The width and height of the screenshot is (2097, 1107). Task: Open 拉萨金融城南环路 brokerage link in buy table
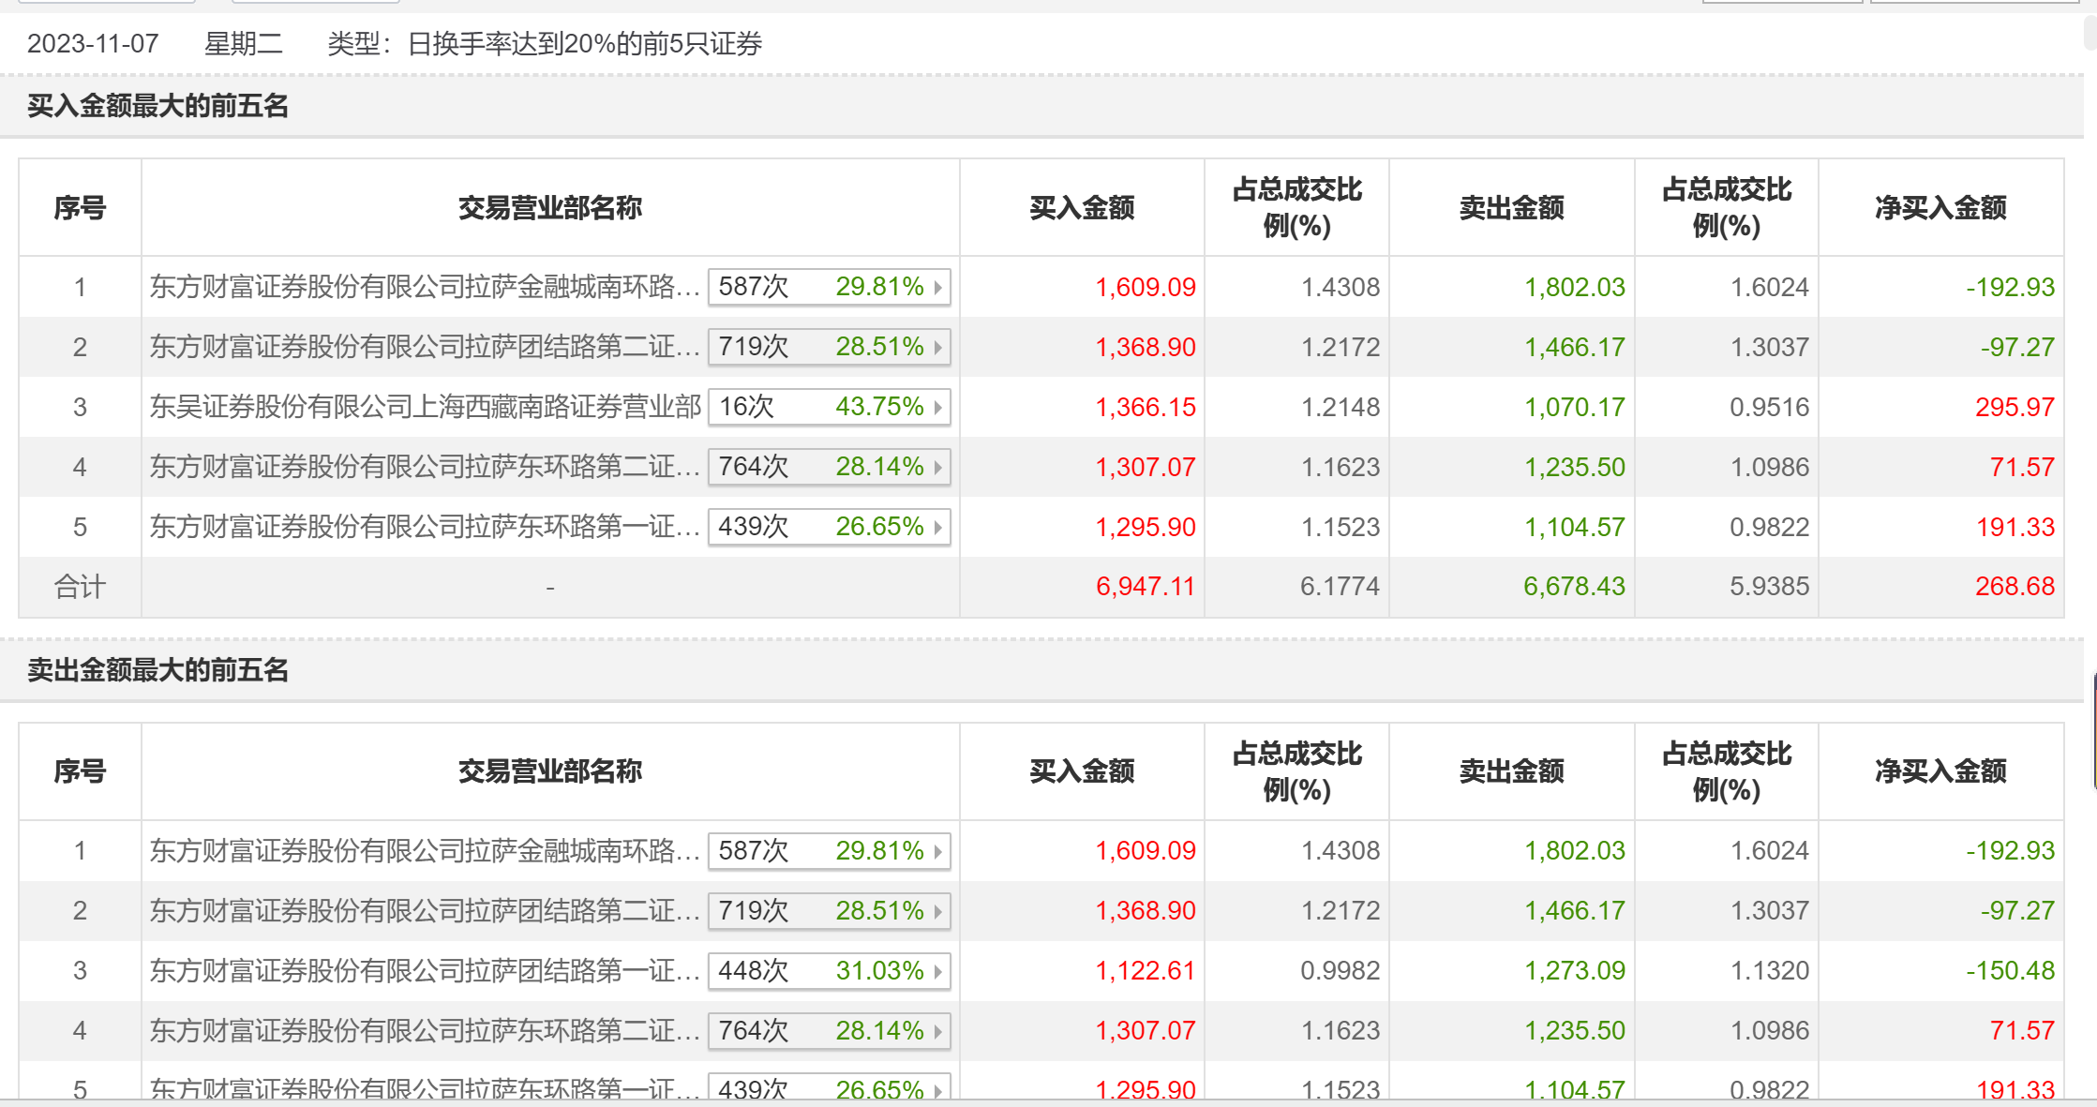tap(425, 287)
